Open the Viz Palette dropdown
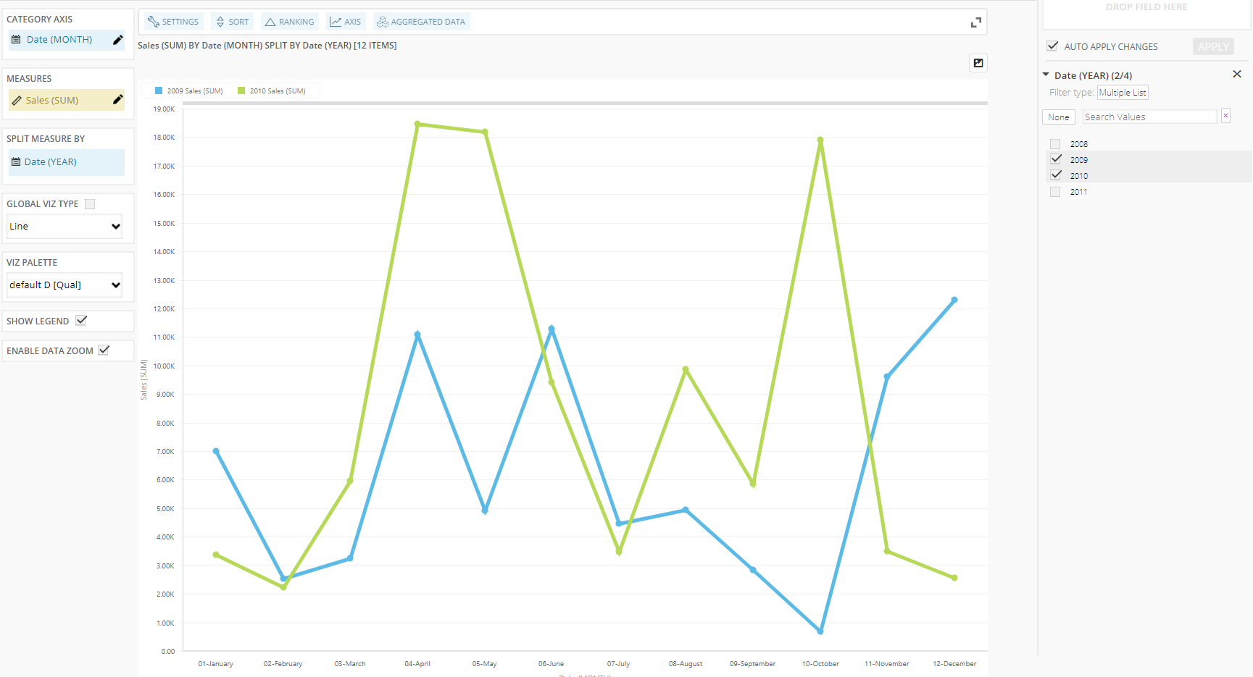 pyautogui.click(x=64, y=285)
